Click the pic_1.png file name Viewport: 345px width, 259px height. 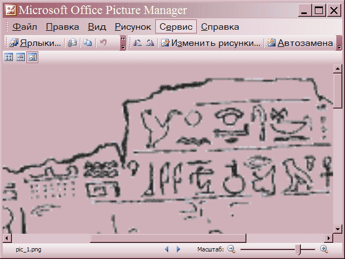29,249
